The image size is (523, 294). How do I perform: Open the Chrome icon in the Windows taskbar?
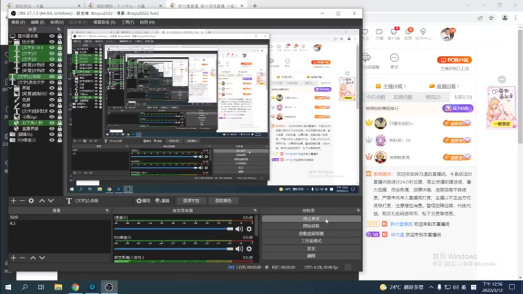click(x=75, y=287)
